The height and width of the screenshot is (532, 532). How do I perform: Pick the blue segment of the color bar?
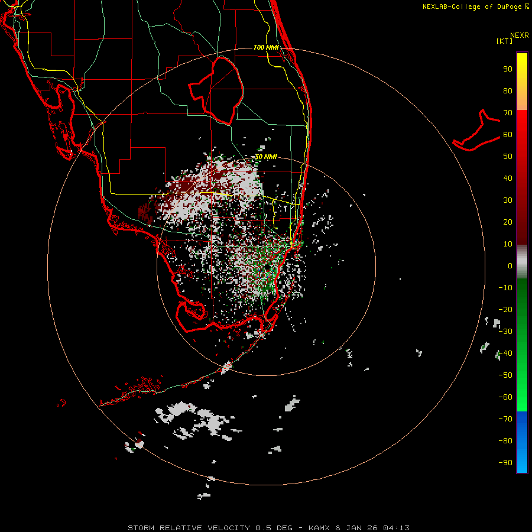pyautogui.click(x=522, y=442)
